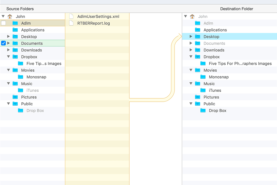Click the Downloads folder icon in source list
The height and width of the screenshot is (185, 277).
tap(15, 50)
